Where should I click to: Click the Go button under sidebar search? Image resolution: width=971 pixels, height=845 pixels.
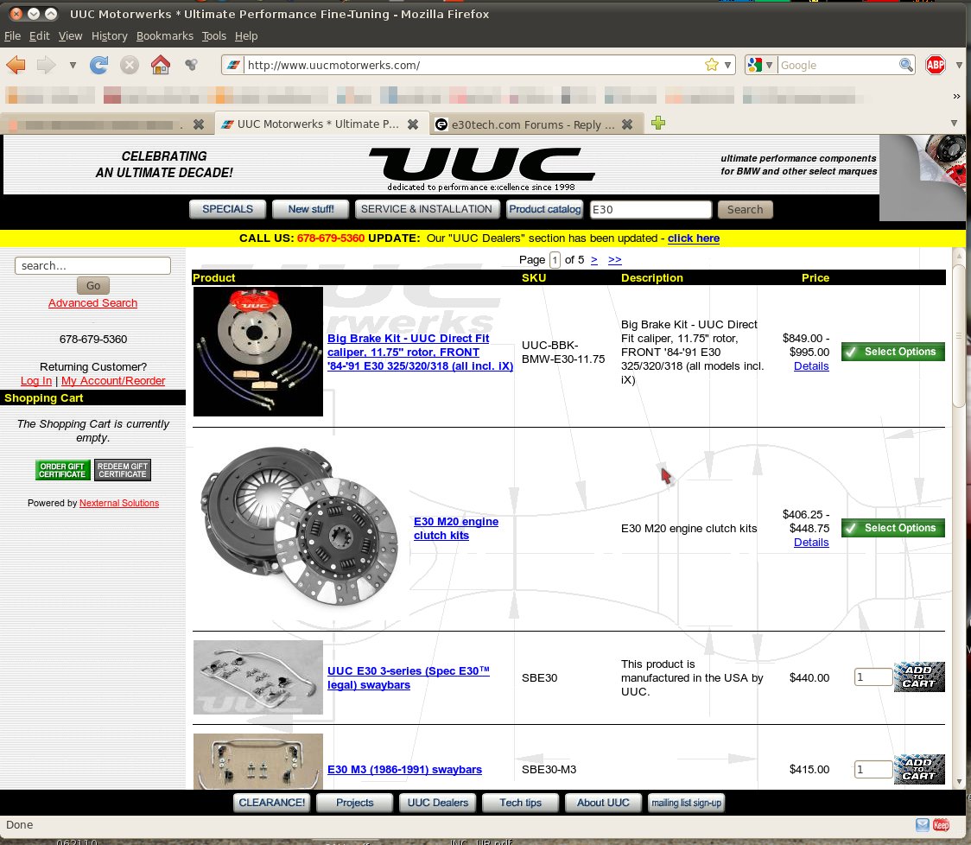pos(93,286)
